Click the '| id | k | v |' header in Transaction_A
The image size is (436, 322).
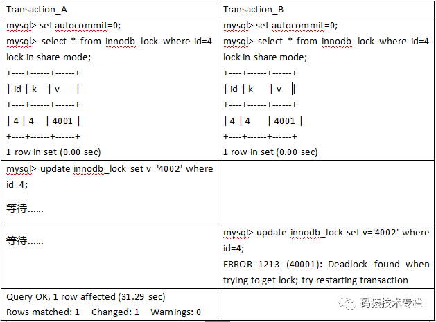pos(43,89)
